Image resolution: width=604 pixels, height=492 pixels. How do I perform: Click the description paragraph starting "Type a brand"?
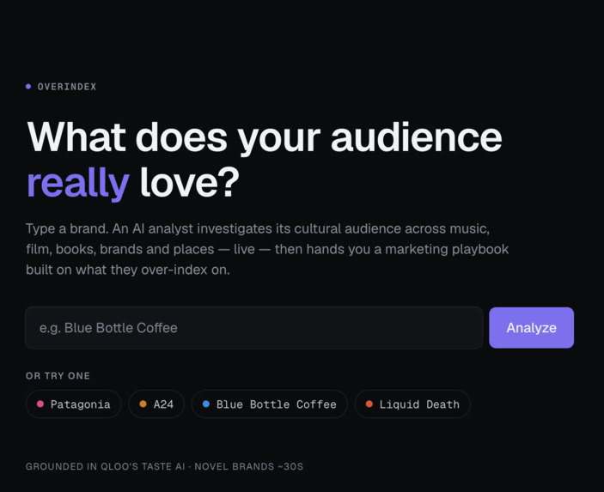267,249
